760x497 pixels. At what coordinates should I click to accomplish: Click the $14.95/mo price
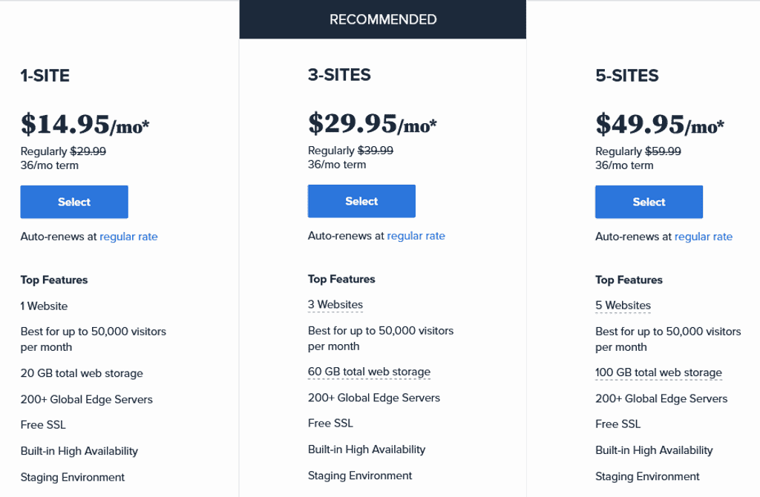(85, 125)
